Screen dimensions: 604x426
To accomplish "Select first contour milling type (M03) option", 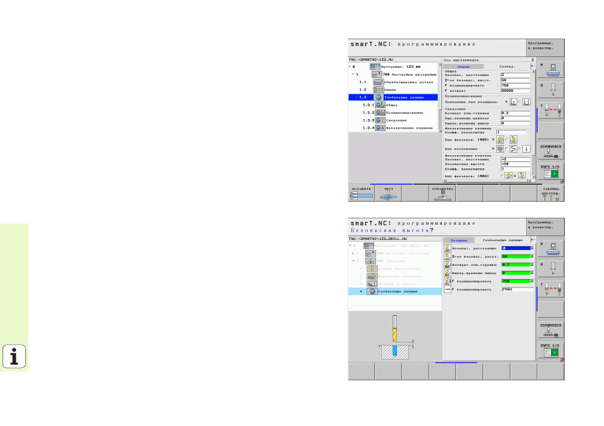I will coord(508,176).
